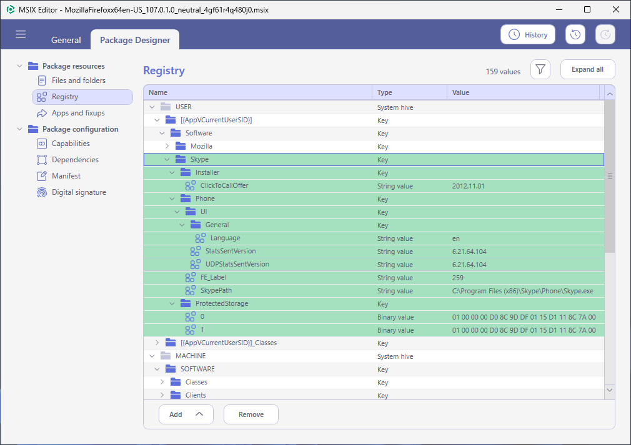Image resolution: width=631 pixels, height=445 pixels.
Task: Select the ClickToCallOffer value icon
Action: (191, 186)
